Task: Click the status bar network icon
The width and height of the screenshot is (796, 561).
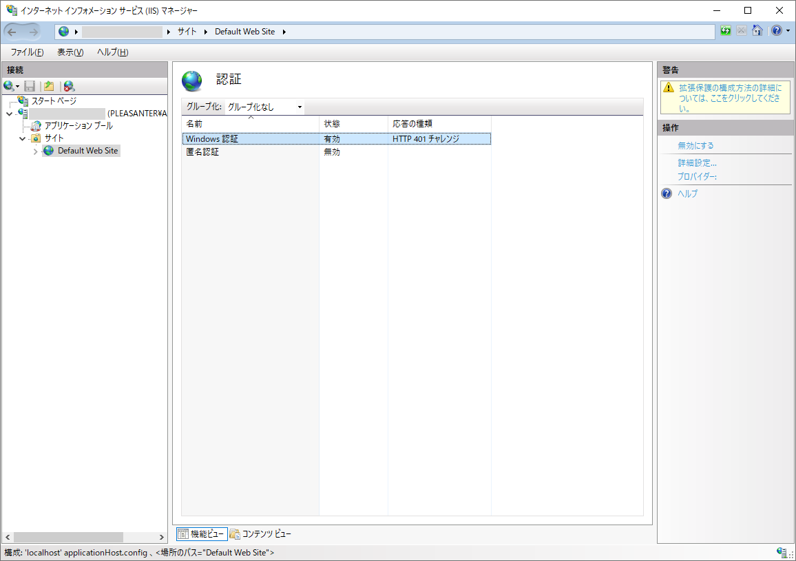Action: tap(782, 552)
